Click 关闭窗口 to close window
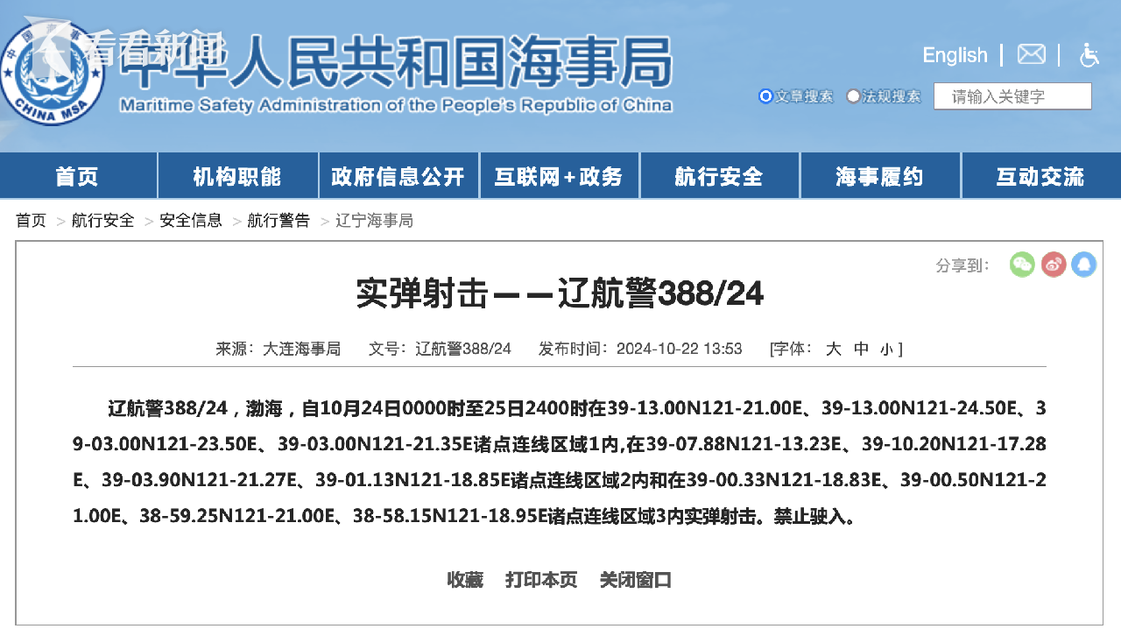This screenshot has height=643, width=1121. [635, 580]
